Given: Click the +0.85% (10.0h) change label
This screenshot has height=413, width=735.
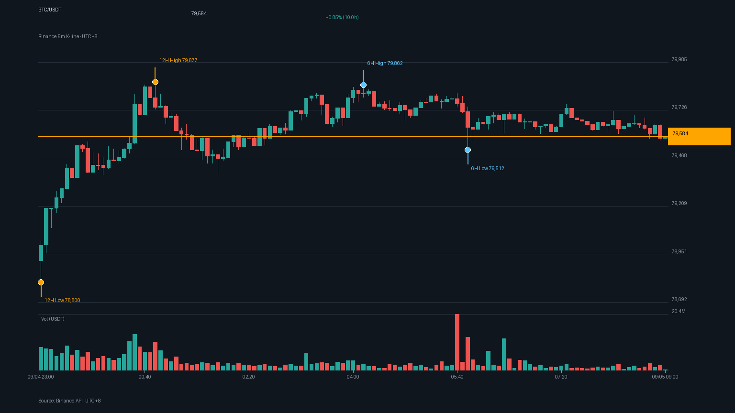Looking at the screenshot, I should (x=342, y=17).
